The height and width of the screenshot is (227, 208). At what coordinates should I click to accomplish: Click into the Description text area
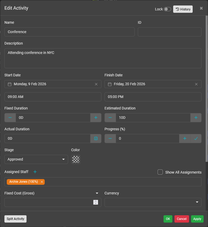[103, 58]
